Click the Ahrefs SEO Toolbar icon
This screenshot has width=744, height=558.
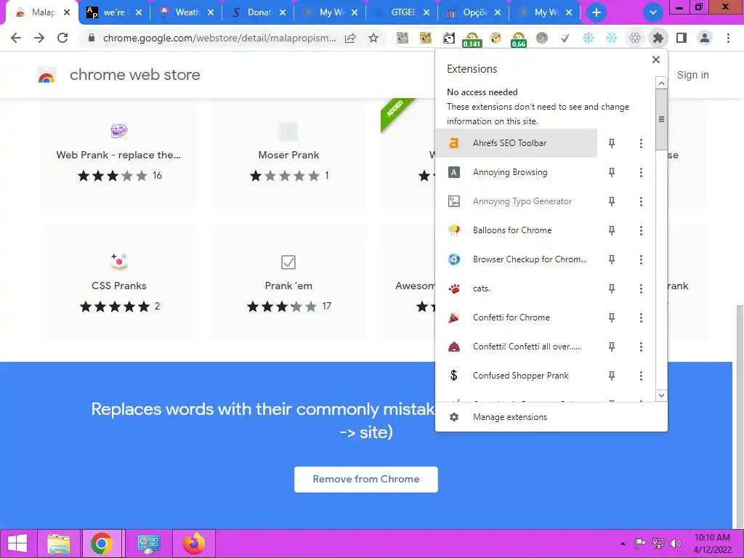(x=454, y=143)
